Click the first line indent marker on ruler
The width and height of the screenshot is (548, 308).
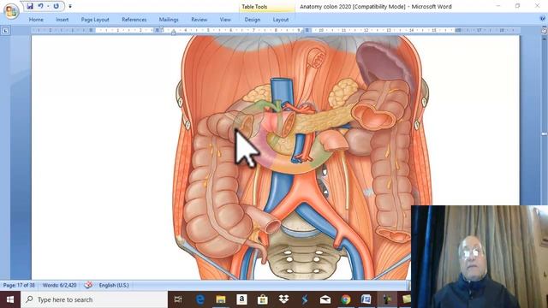162,29
